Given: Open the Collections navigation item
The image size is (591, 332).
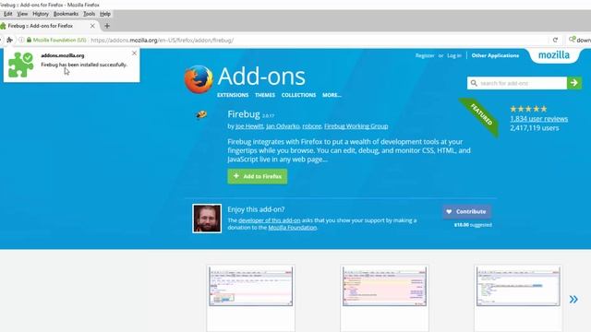Looking at the screenshot, I should click(298, 95).
